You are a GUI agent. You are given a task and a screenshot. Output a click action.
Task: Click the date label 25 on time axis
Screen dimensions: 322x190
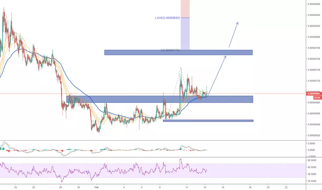pos(34,187)
